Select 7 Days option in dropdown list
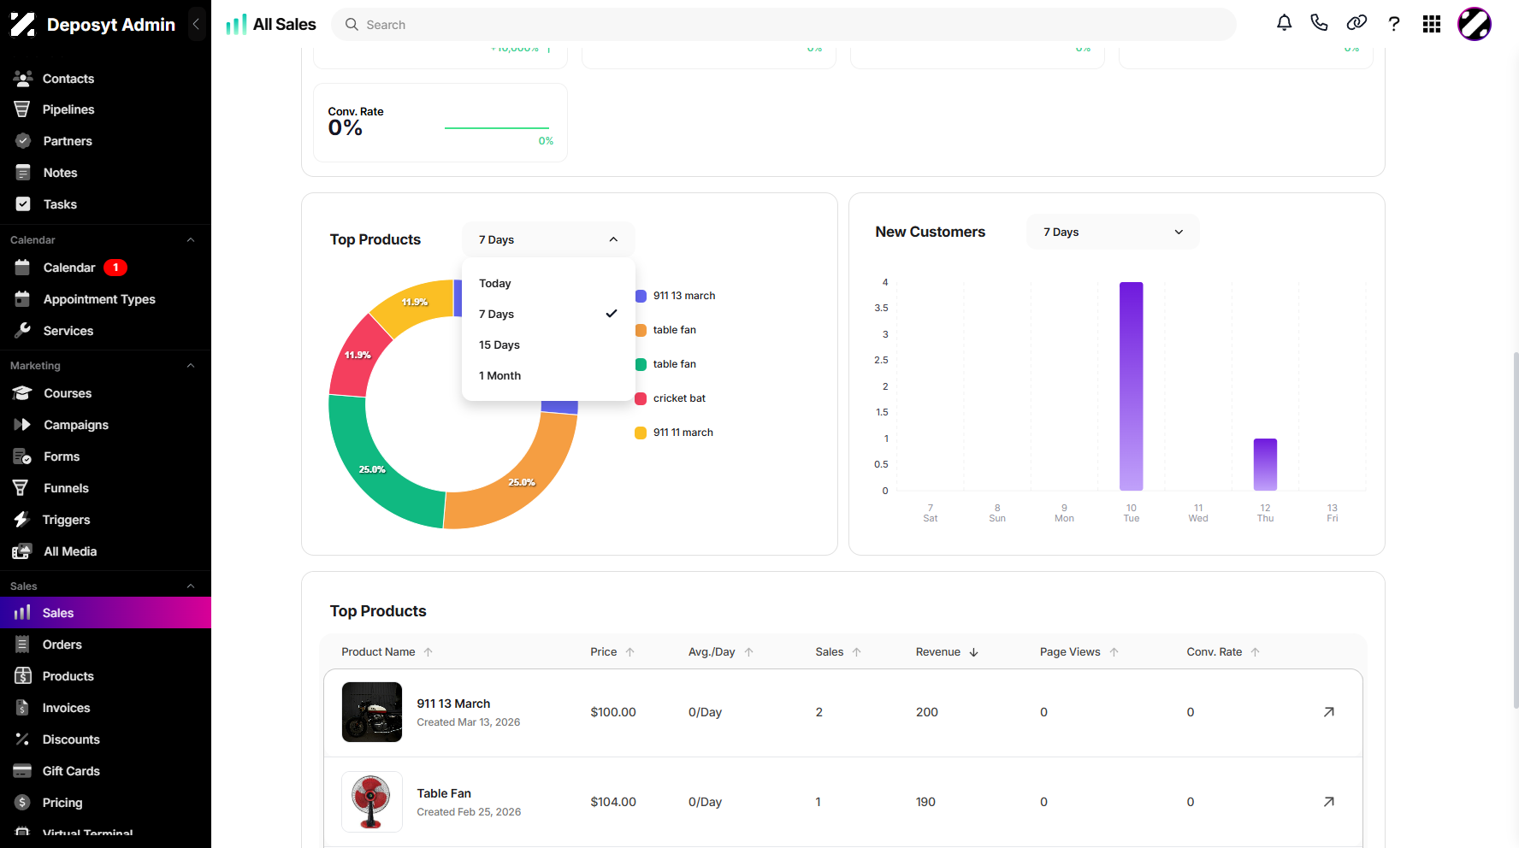Screen dimensions: 1519x848 (x=548, y=314)
